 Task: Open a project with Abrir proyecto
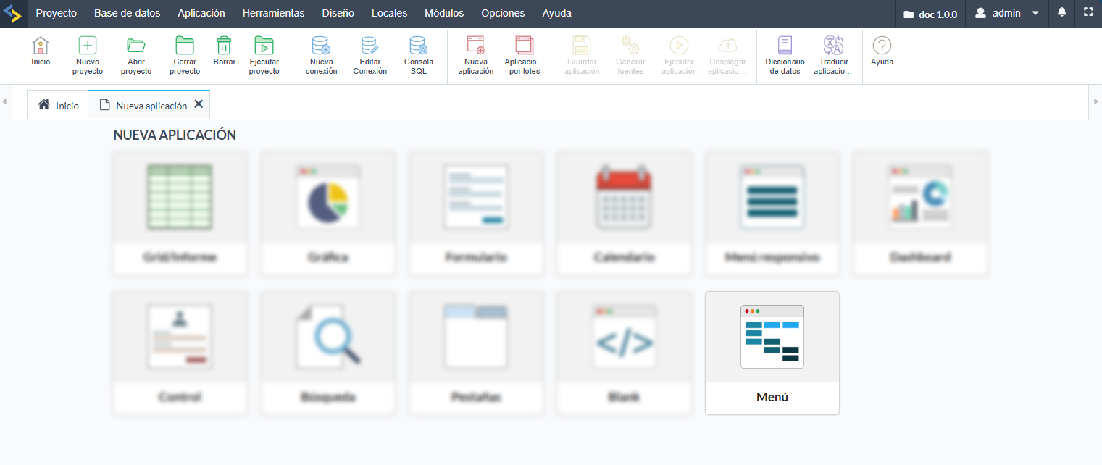(136, 46)
